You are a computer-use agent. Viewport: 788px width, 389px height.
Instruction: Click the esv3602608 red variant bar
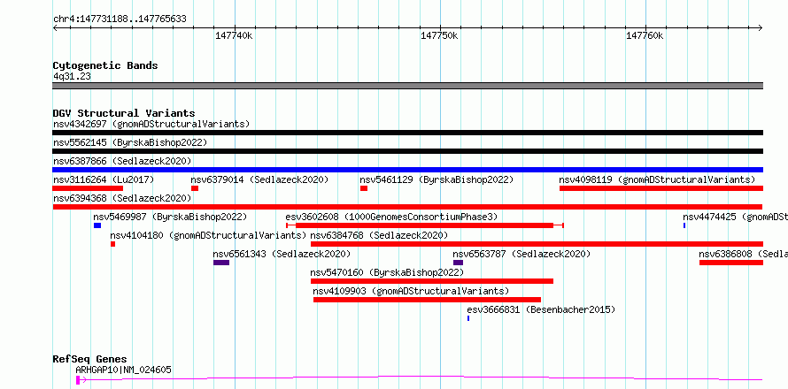pos(425,225)
